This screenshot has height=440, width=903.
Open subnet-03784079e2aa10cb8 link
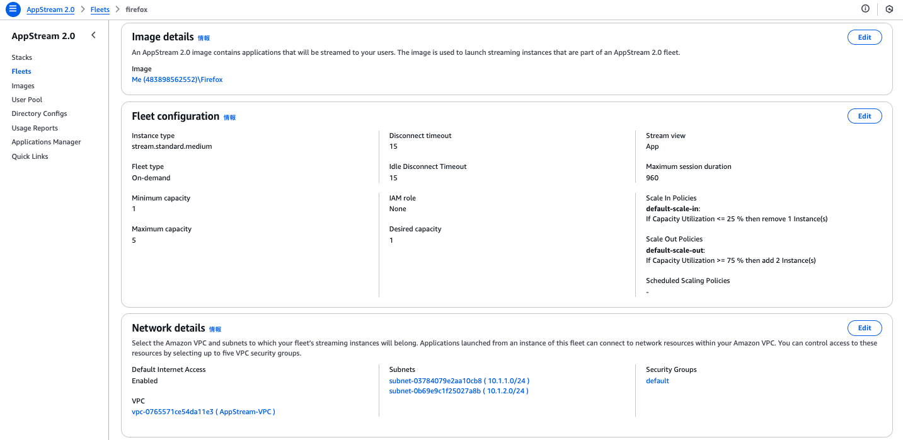point(459,381)
